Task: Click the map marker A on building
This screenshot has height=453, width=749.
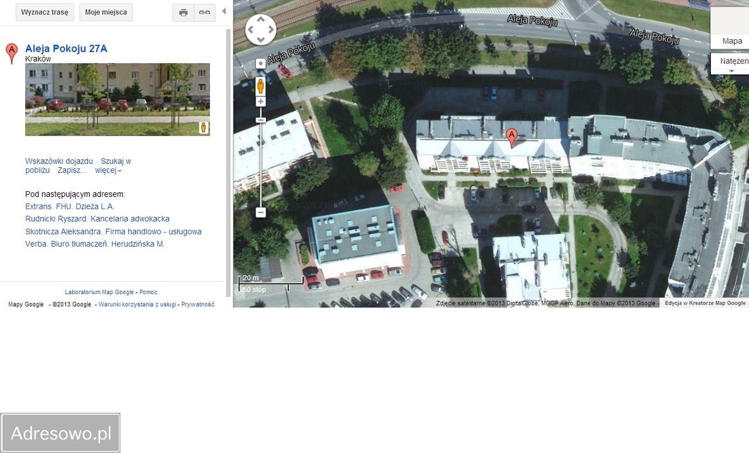Action: 511,138
